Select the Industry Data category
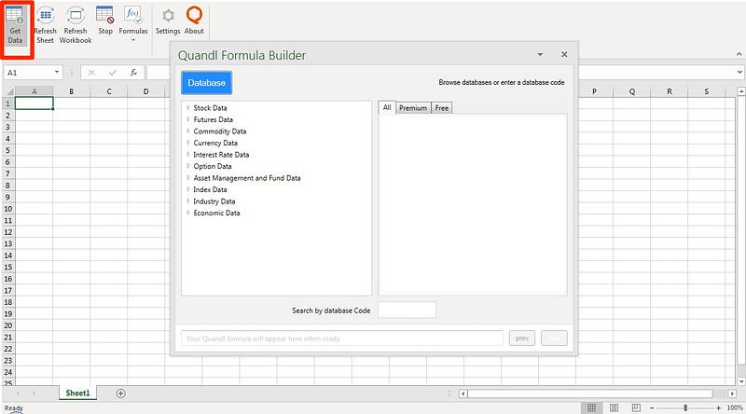Screen dimensions: 746x414 pyautogui.click(x=214, y=201)
